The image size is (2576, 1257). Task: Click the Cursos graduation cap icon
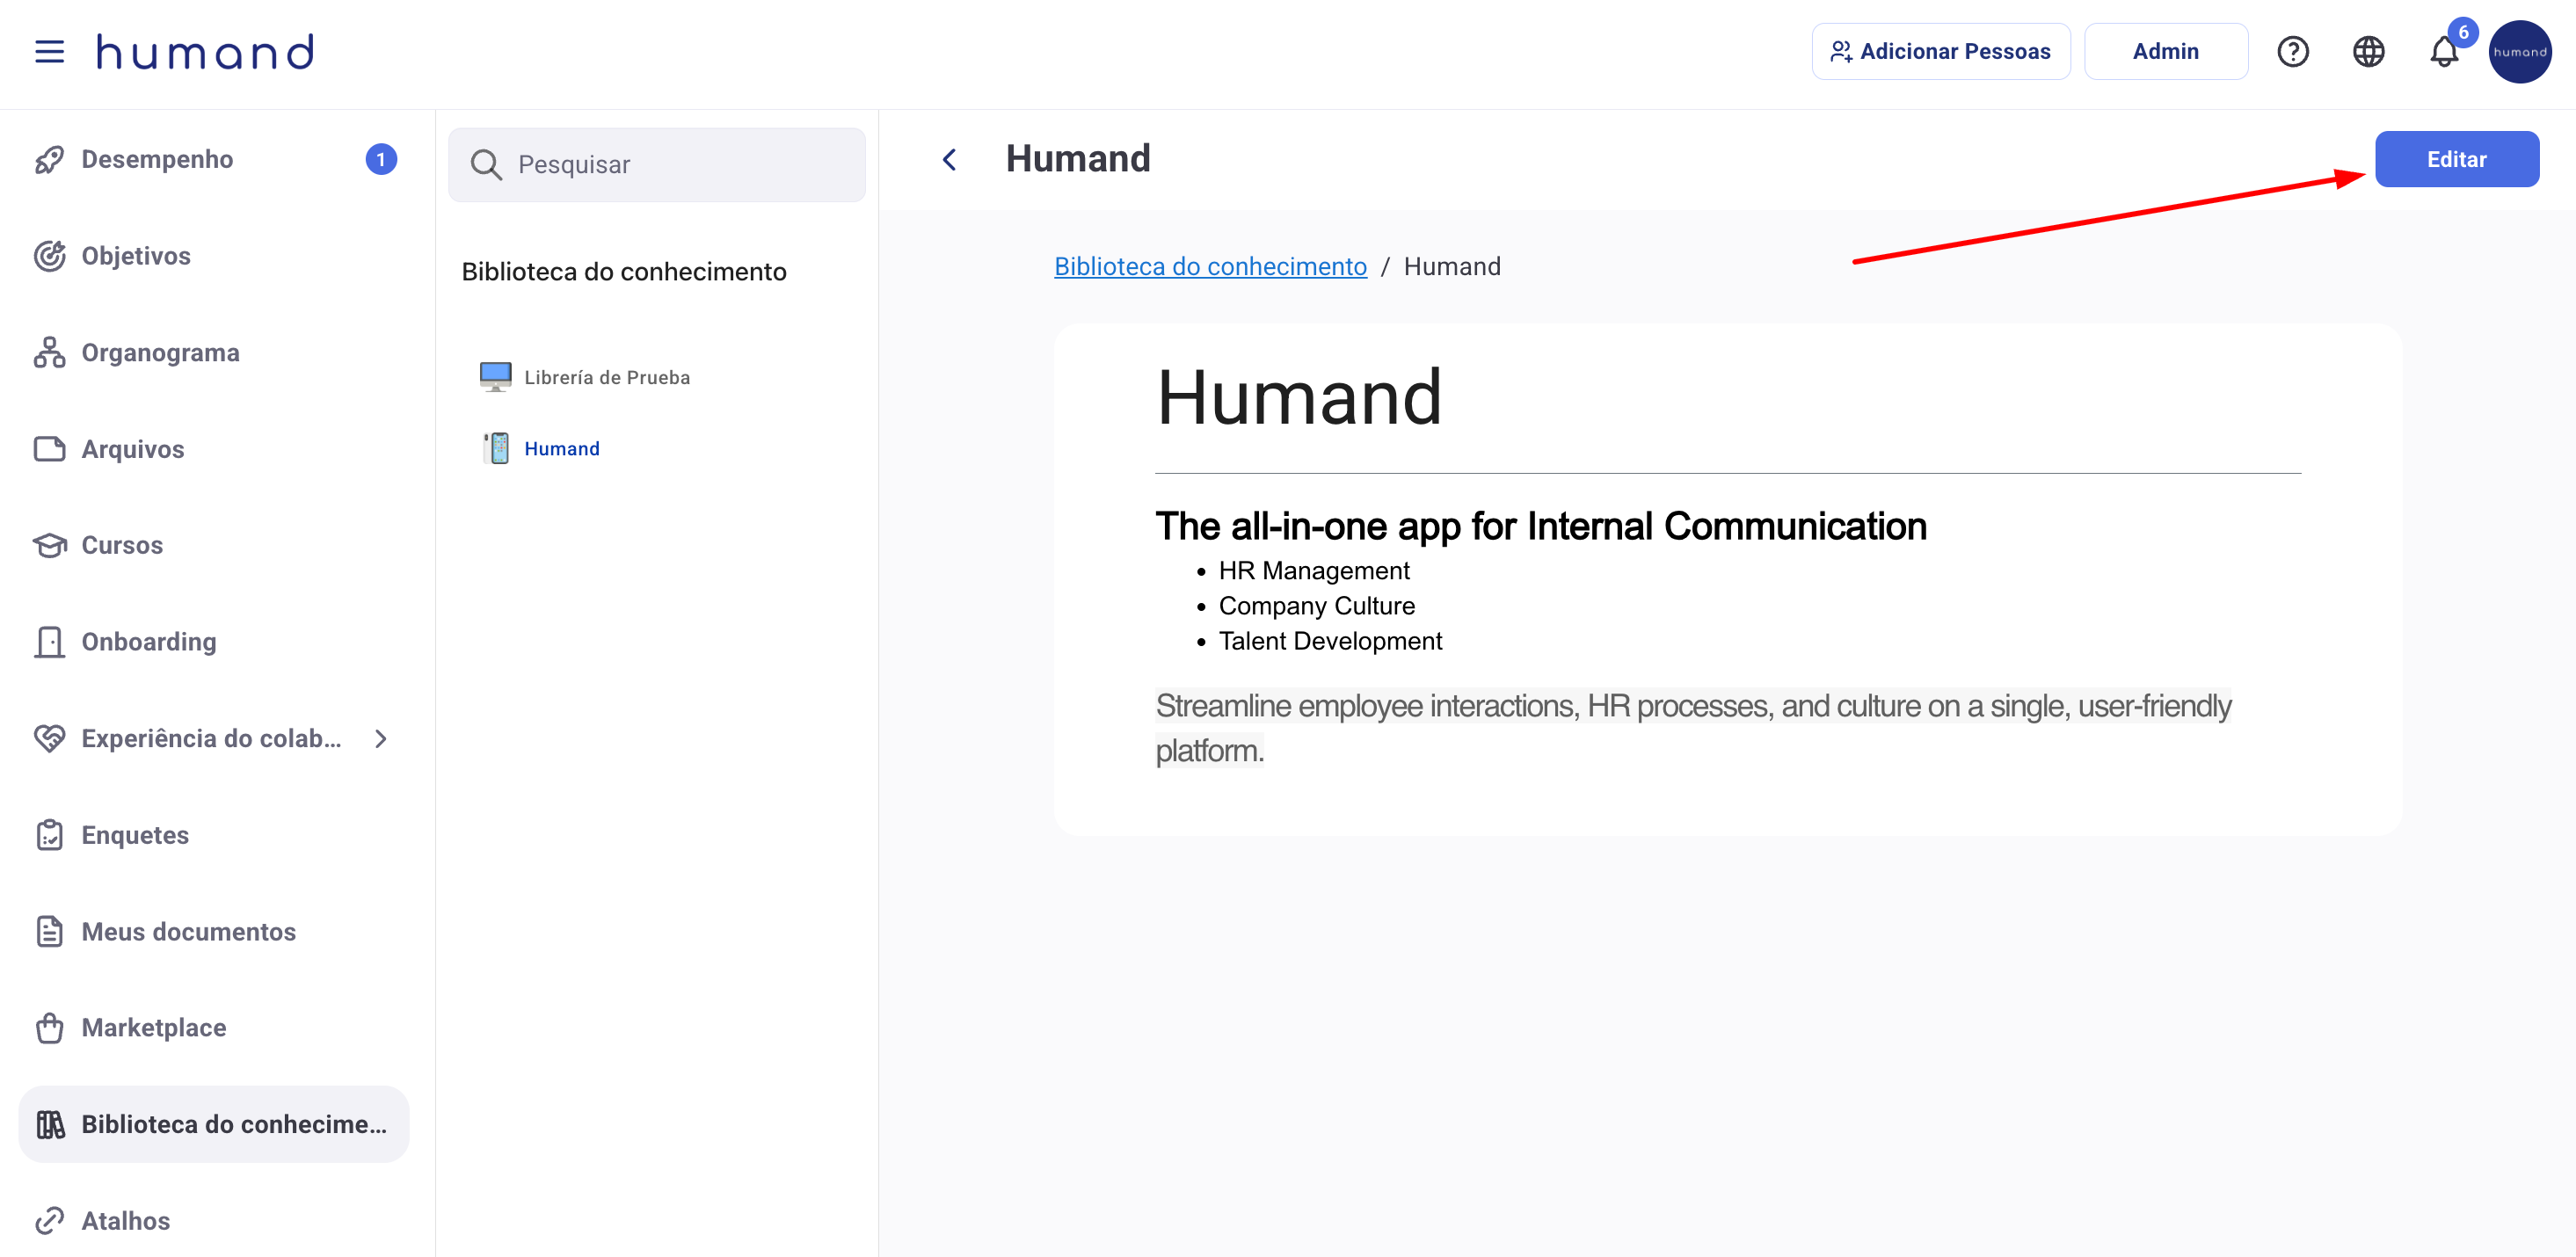[x=49, y=545]
